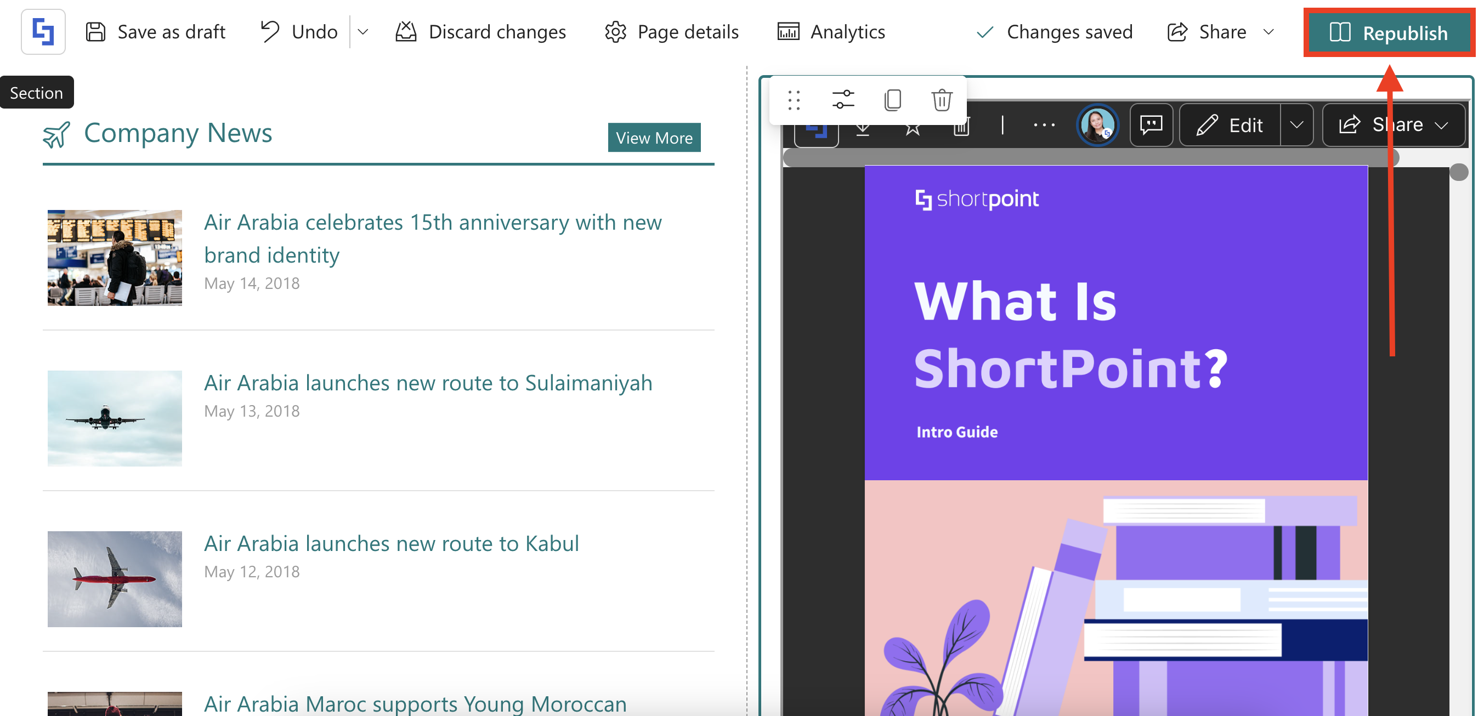Expand the Undo history dropdown arrow
The height and width of the screenshot is (716, 1484).
363,32
